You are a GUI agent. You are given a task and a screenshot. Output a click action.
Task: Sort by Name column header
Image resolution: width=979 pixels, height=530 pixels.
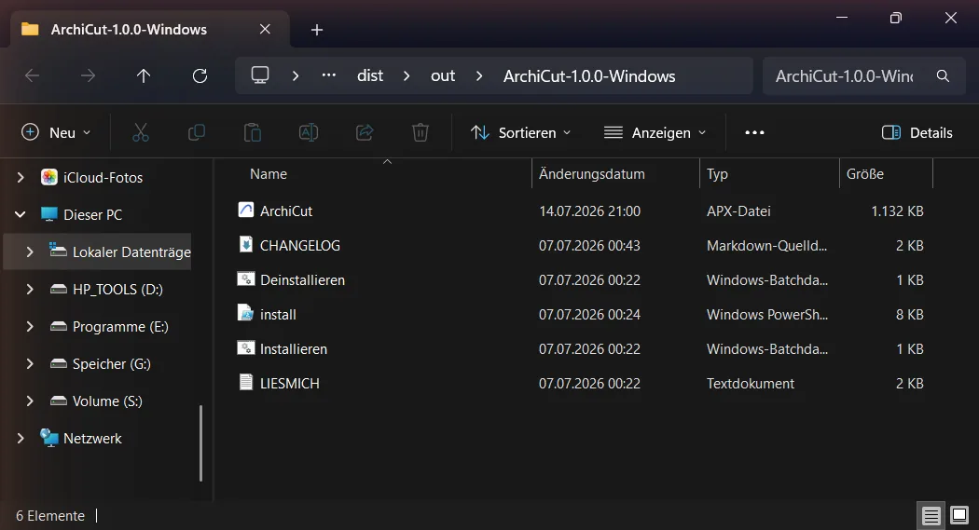(x=269, y=174)
